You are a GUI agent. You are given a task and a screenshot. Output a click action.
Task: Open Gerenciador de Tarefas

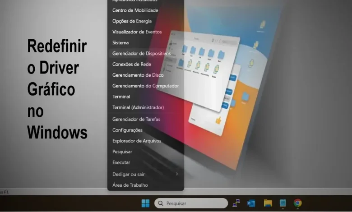146,119
